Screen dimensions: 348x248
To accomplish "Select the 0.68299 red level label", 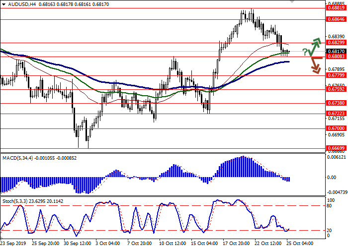I will pyautogui.click(x=336, y=43).
